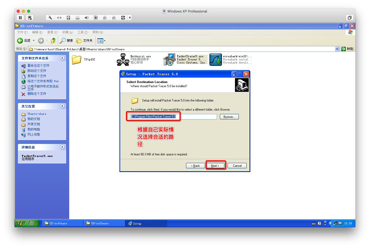Click 重命名这个文件 link
The width and height of the screenshot is (370, 248).
(x=38, y=66)
